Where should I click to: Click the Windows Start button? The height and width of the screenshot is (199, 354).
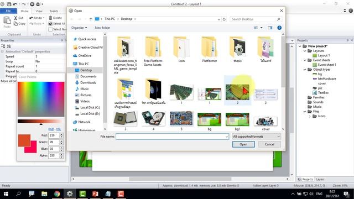coord(6,194)
